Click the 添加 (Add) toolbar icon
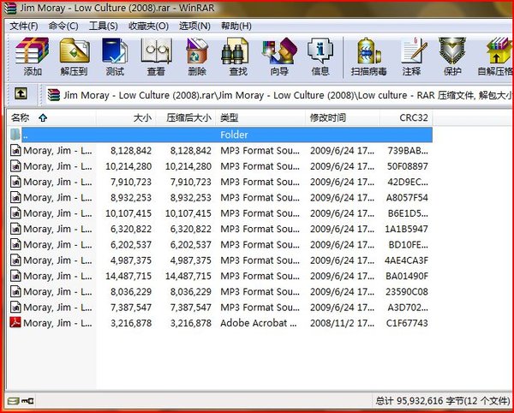514x413 pixels. click(33, 57)
